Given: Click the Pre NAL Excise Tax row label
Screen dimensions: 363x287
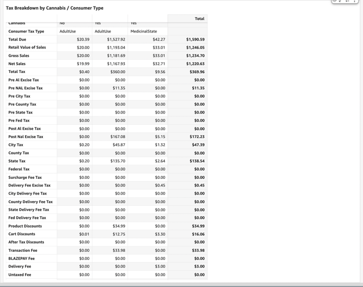Looking at the screenshot, I should pos(25,88).
